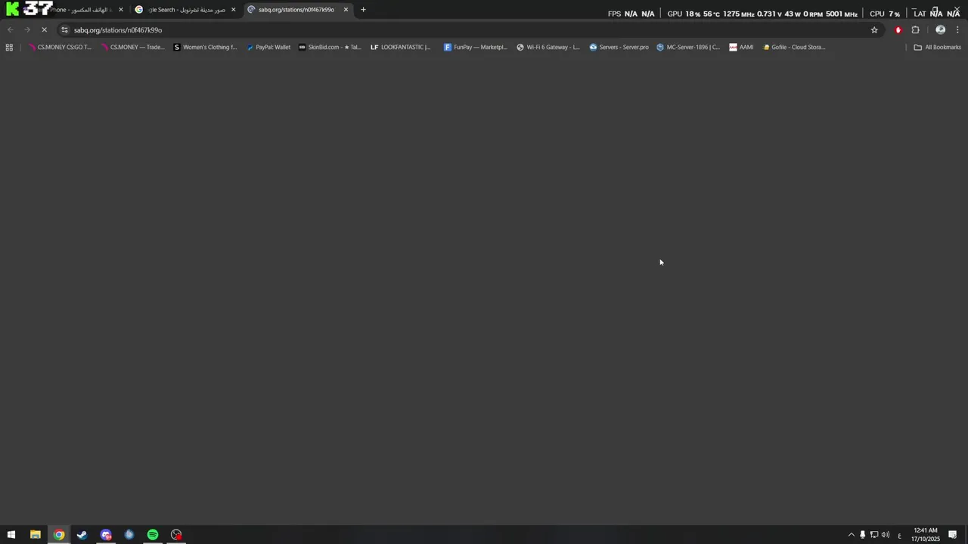Show hidden system tray icons

851,535
